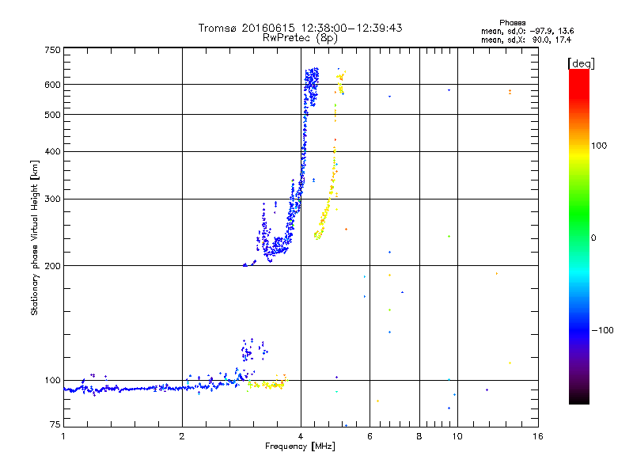Click the x-axis tick label '10'
633x475 pixels.
pyautogui.click(x=457, y=436)
